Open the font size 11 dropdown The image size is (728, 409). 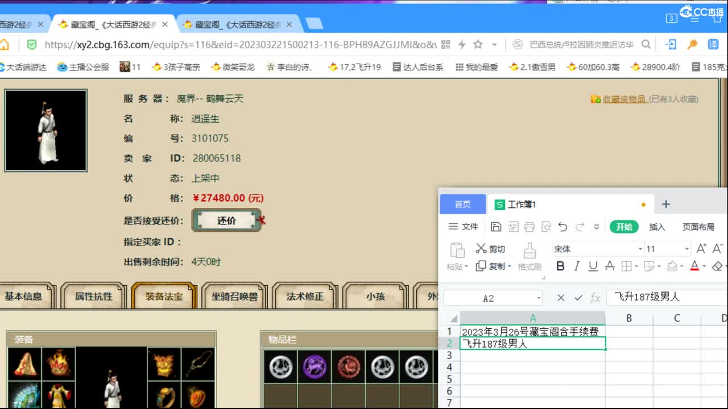686,248
